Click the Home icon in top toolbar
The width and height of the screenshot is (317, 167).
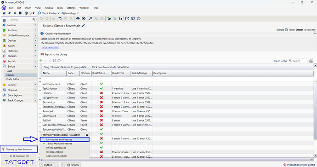(x=4, y=13)
